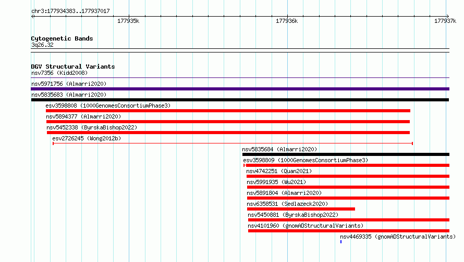Image resolution: width=464 pixels, height=262 pixels.
Task: Click the right arrow end of the ruler
Action: 447,16
